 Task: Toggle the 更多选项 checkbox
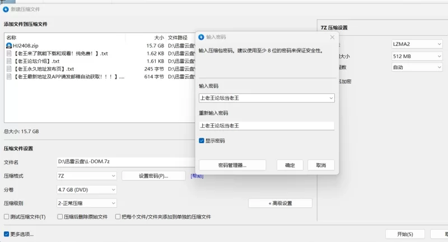coord(7,234)
